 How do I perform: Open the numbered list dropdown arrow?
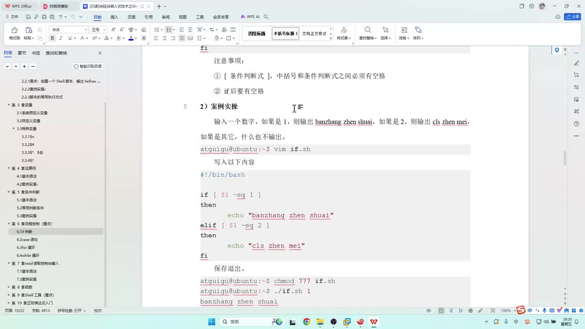(175, 30)
